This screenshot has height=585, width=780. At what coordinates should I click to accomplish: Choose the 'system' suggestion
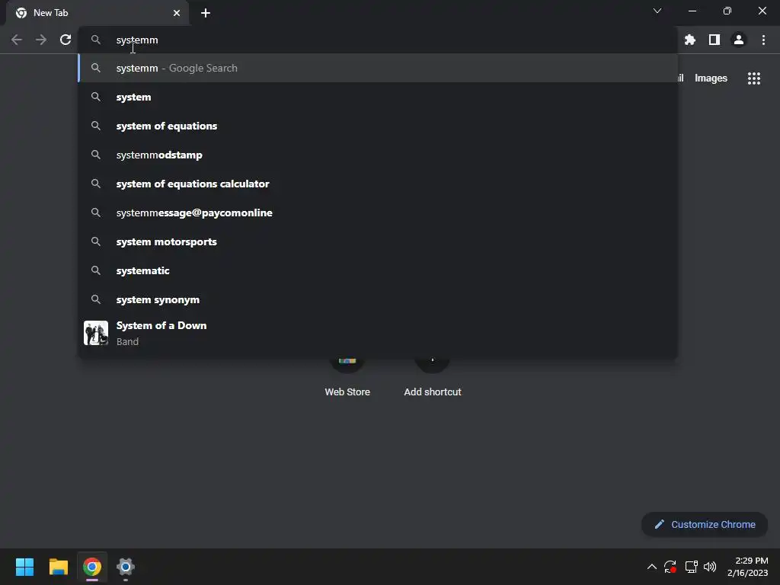pos(378,97)
